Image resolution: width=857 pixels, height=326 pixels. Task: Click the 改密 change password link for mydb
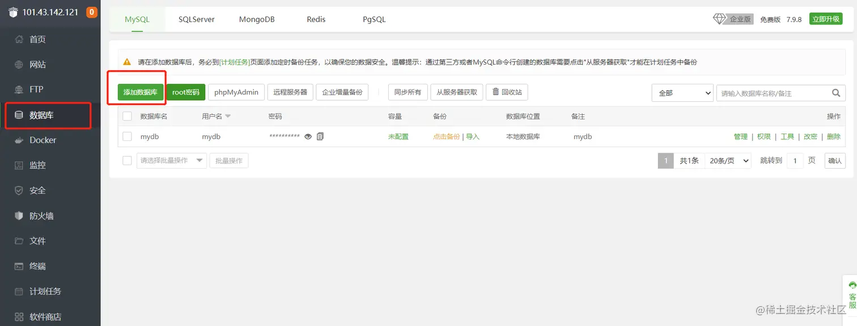point(811,136)
